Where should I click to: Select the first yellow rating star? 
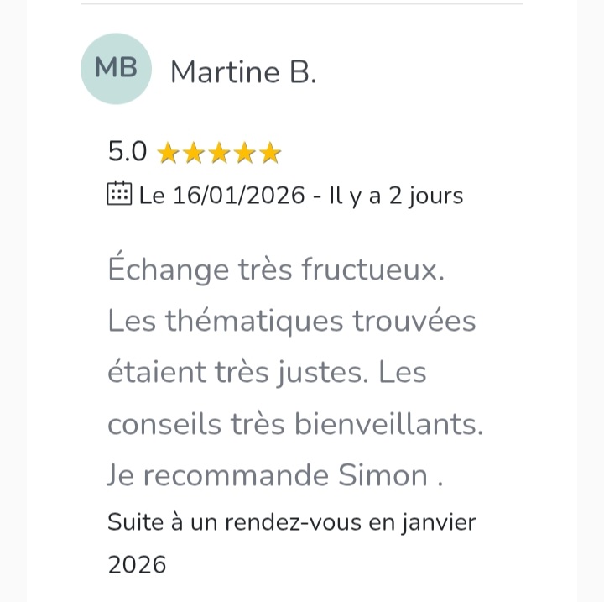pos(169,153)
